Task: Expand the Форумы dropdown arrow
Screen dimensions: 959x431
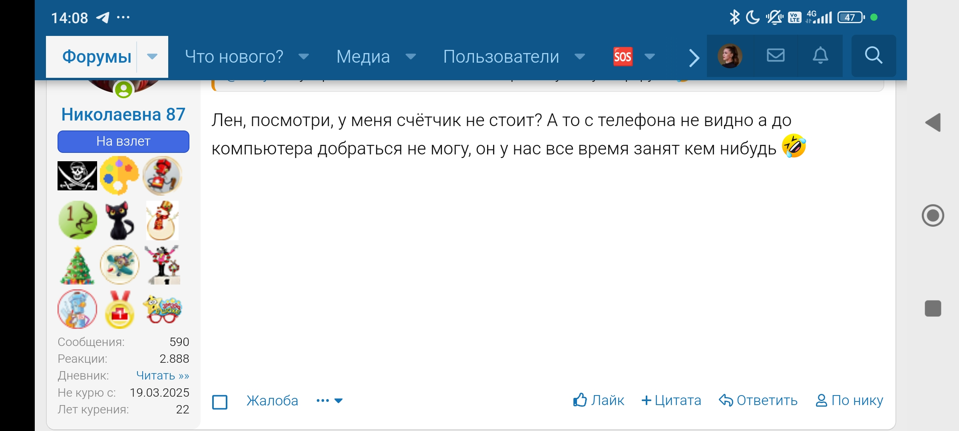Action: click(x=152, y=57)
